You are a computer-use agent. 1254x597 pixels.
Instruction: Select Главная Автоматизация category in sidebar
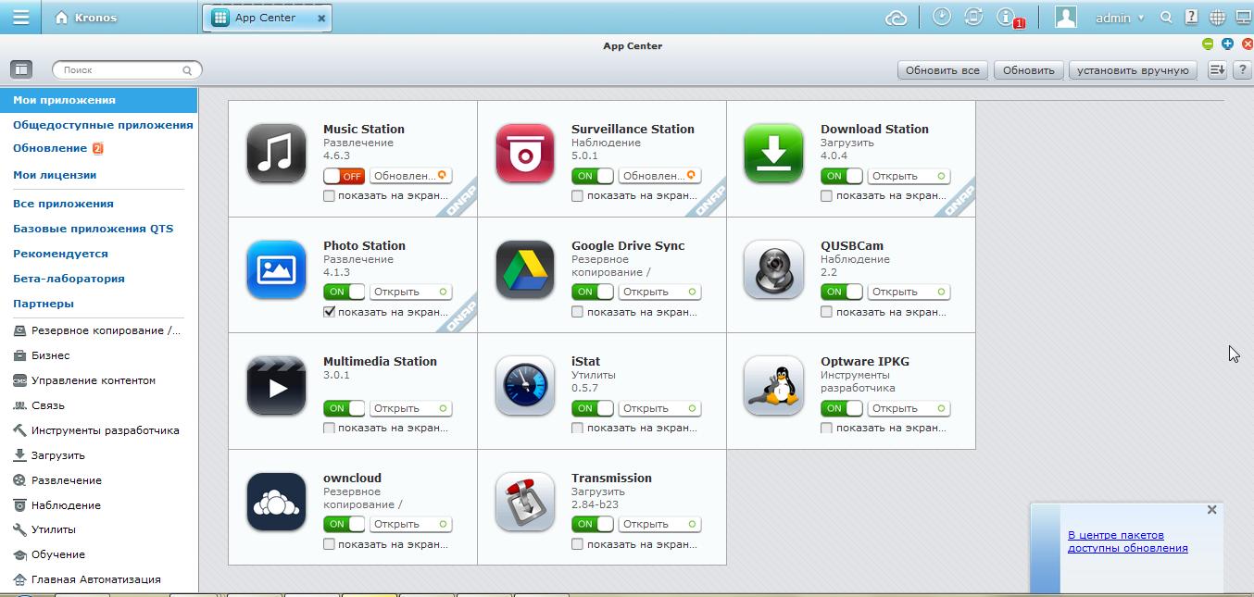coord(96,579)
